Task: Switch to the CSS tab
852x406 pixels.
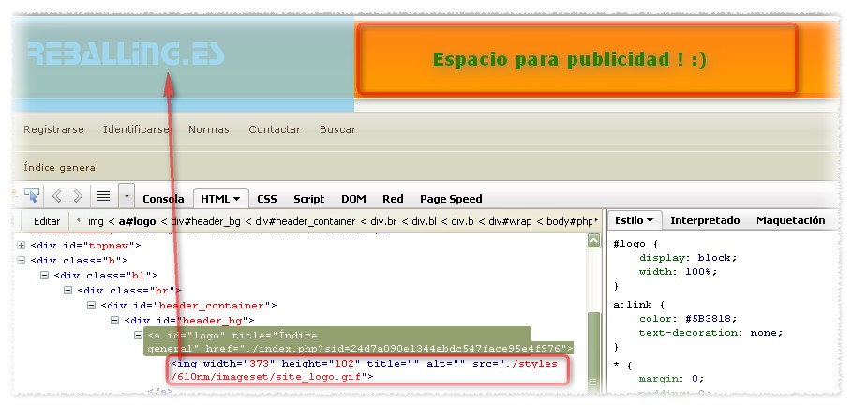Action: tap(267, 199)
